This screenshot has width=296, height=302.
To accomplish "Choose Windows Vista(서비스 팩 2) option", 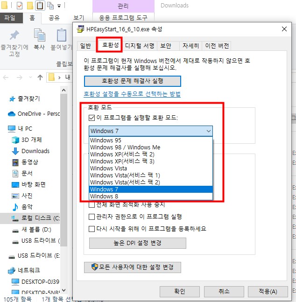I will pos(151,182).
